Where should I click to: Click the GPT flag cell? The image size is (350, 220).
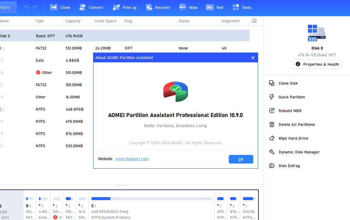[129, 48]
